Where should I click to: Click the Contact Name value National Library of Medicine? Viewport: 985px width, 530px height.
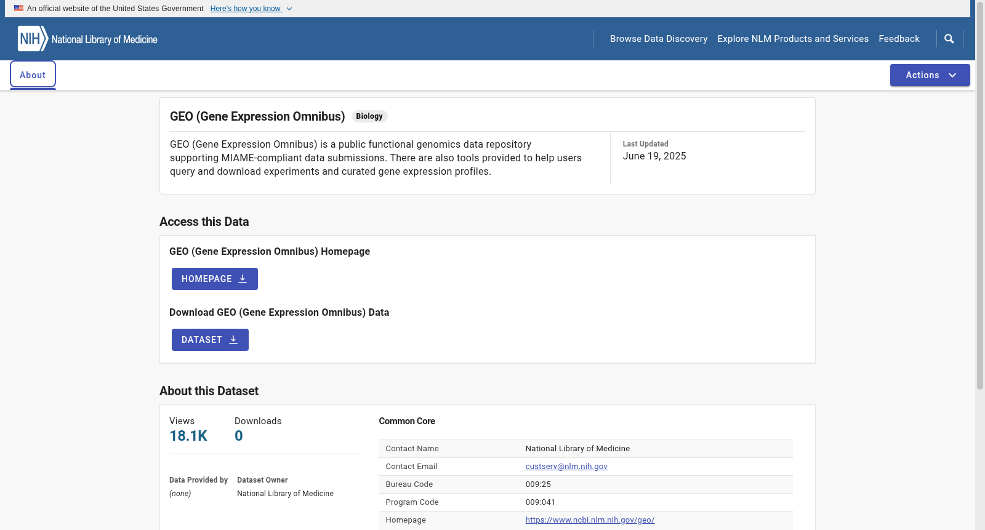pyautogui.click(x=577, y=449)
